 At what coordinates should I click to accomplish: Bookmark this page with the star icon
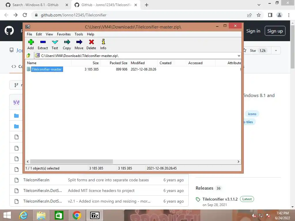coord(259,15)
